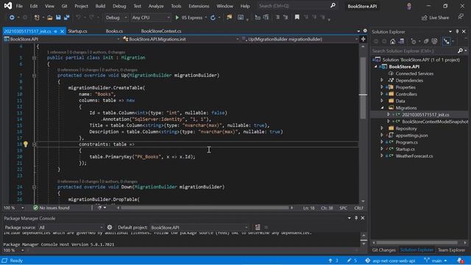Open the Default project dropdown
Image resolution: width=471 pixels, height=265 pixels.
(199, 227)
